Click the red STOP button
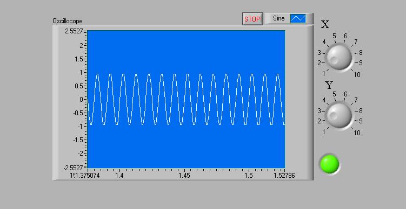406x209 pixels. 252,19
